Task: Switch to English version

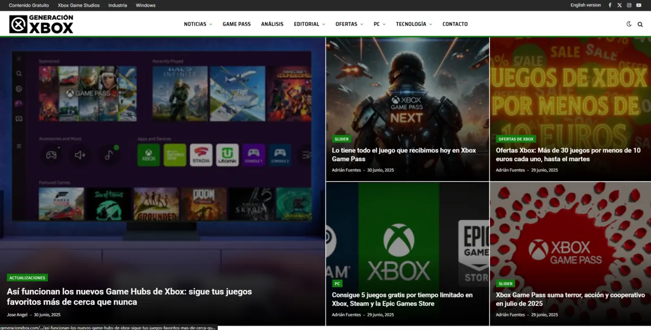Action: pos(585,5)
